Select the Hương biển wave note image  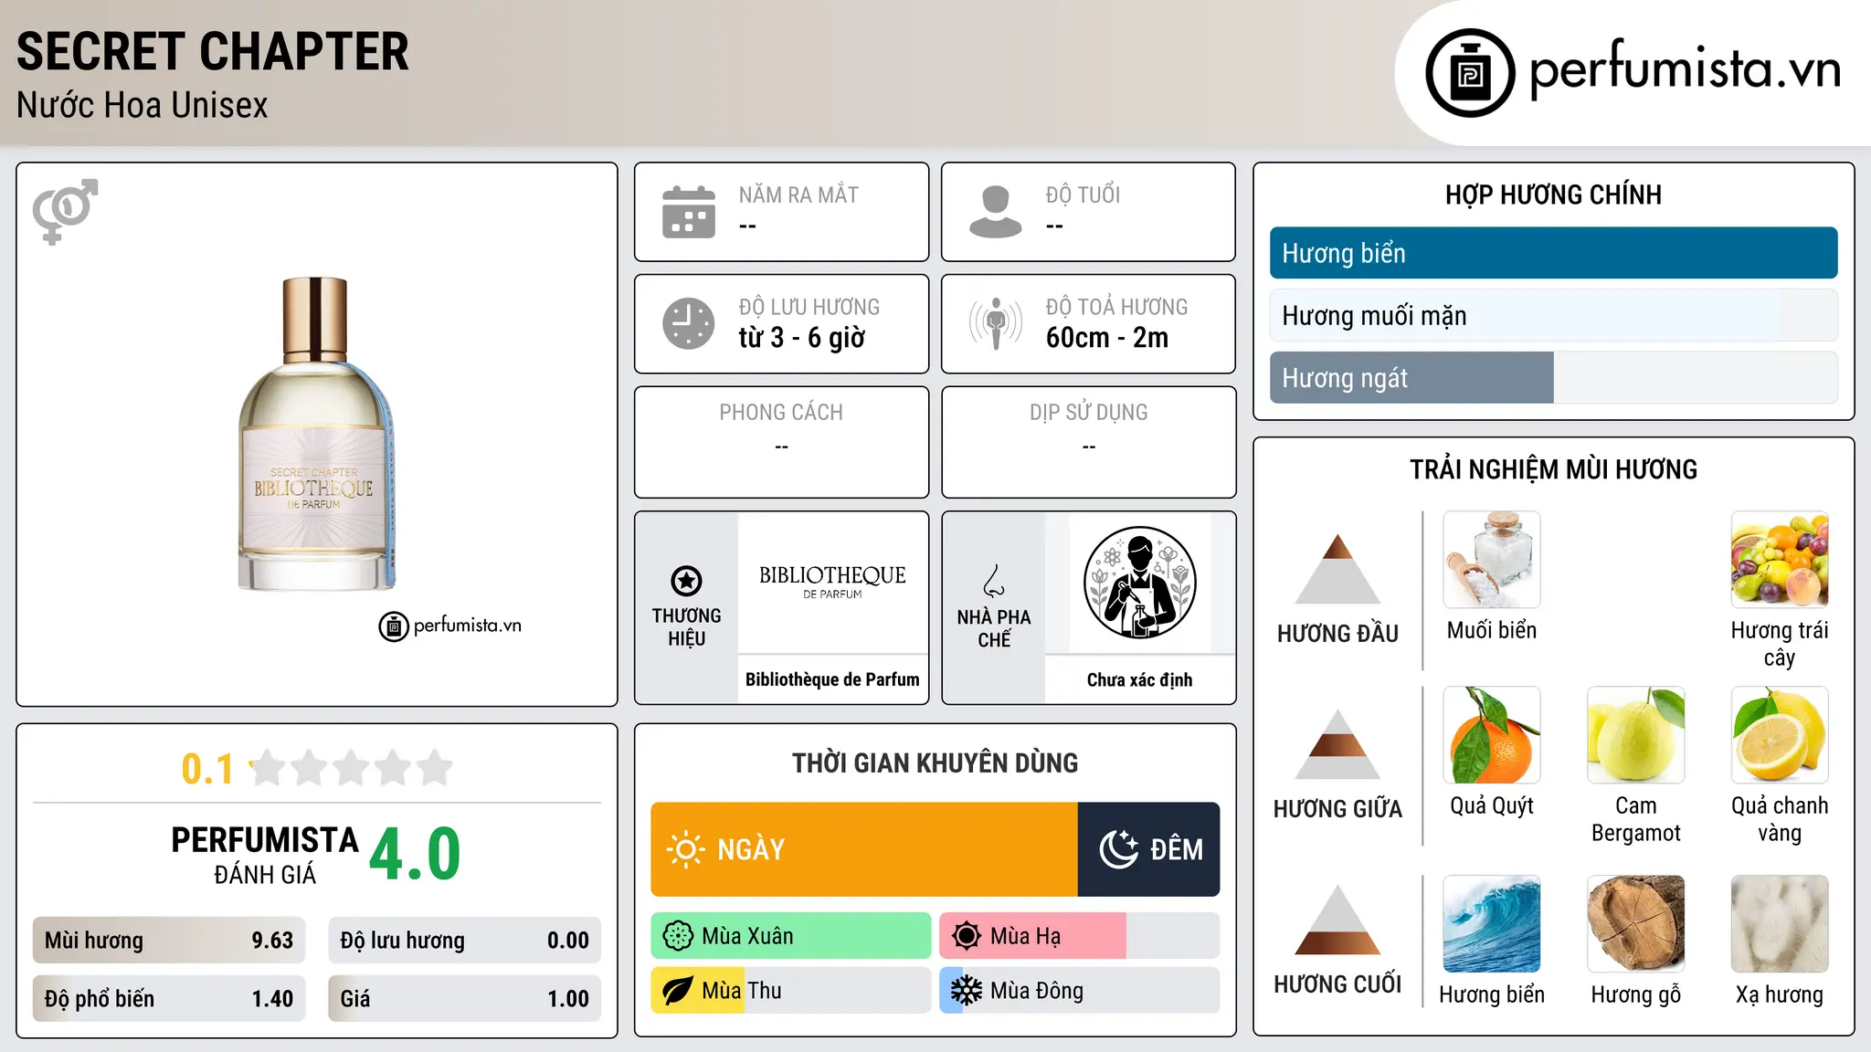(1492, 924)
